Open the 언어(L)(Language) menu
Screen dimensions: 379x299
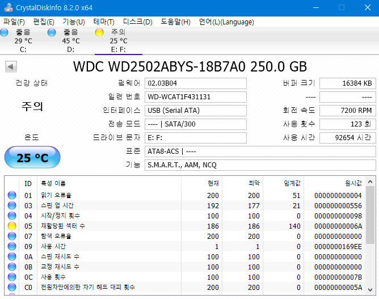(x=226, y=22)
